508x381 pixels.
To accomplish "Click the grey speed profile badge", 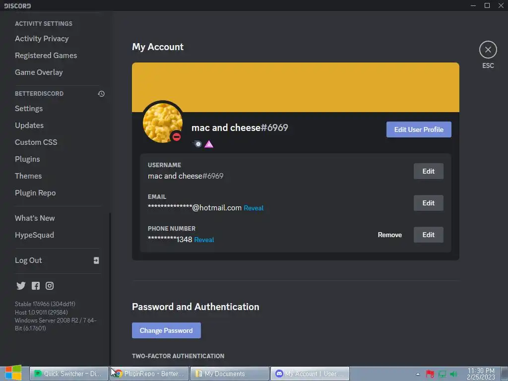I will click(x=197, y=144).
